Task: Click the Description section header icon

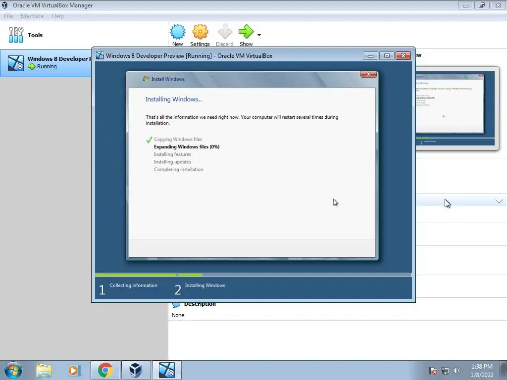Action: [x=176, y=304]
